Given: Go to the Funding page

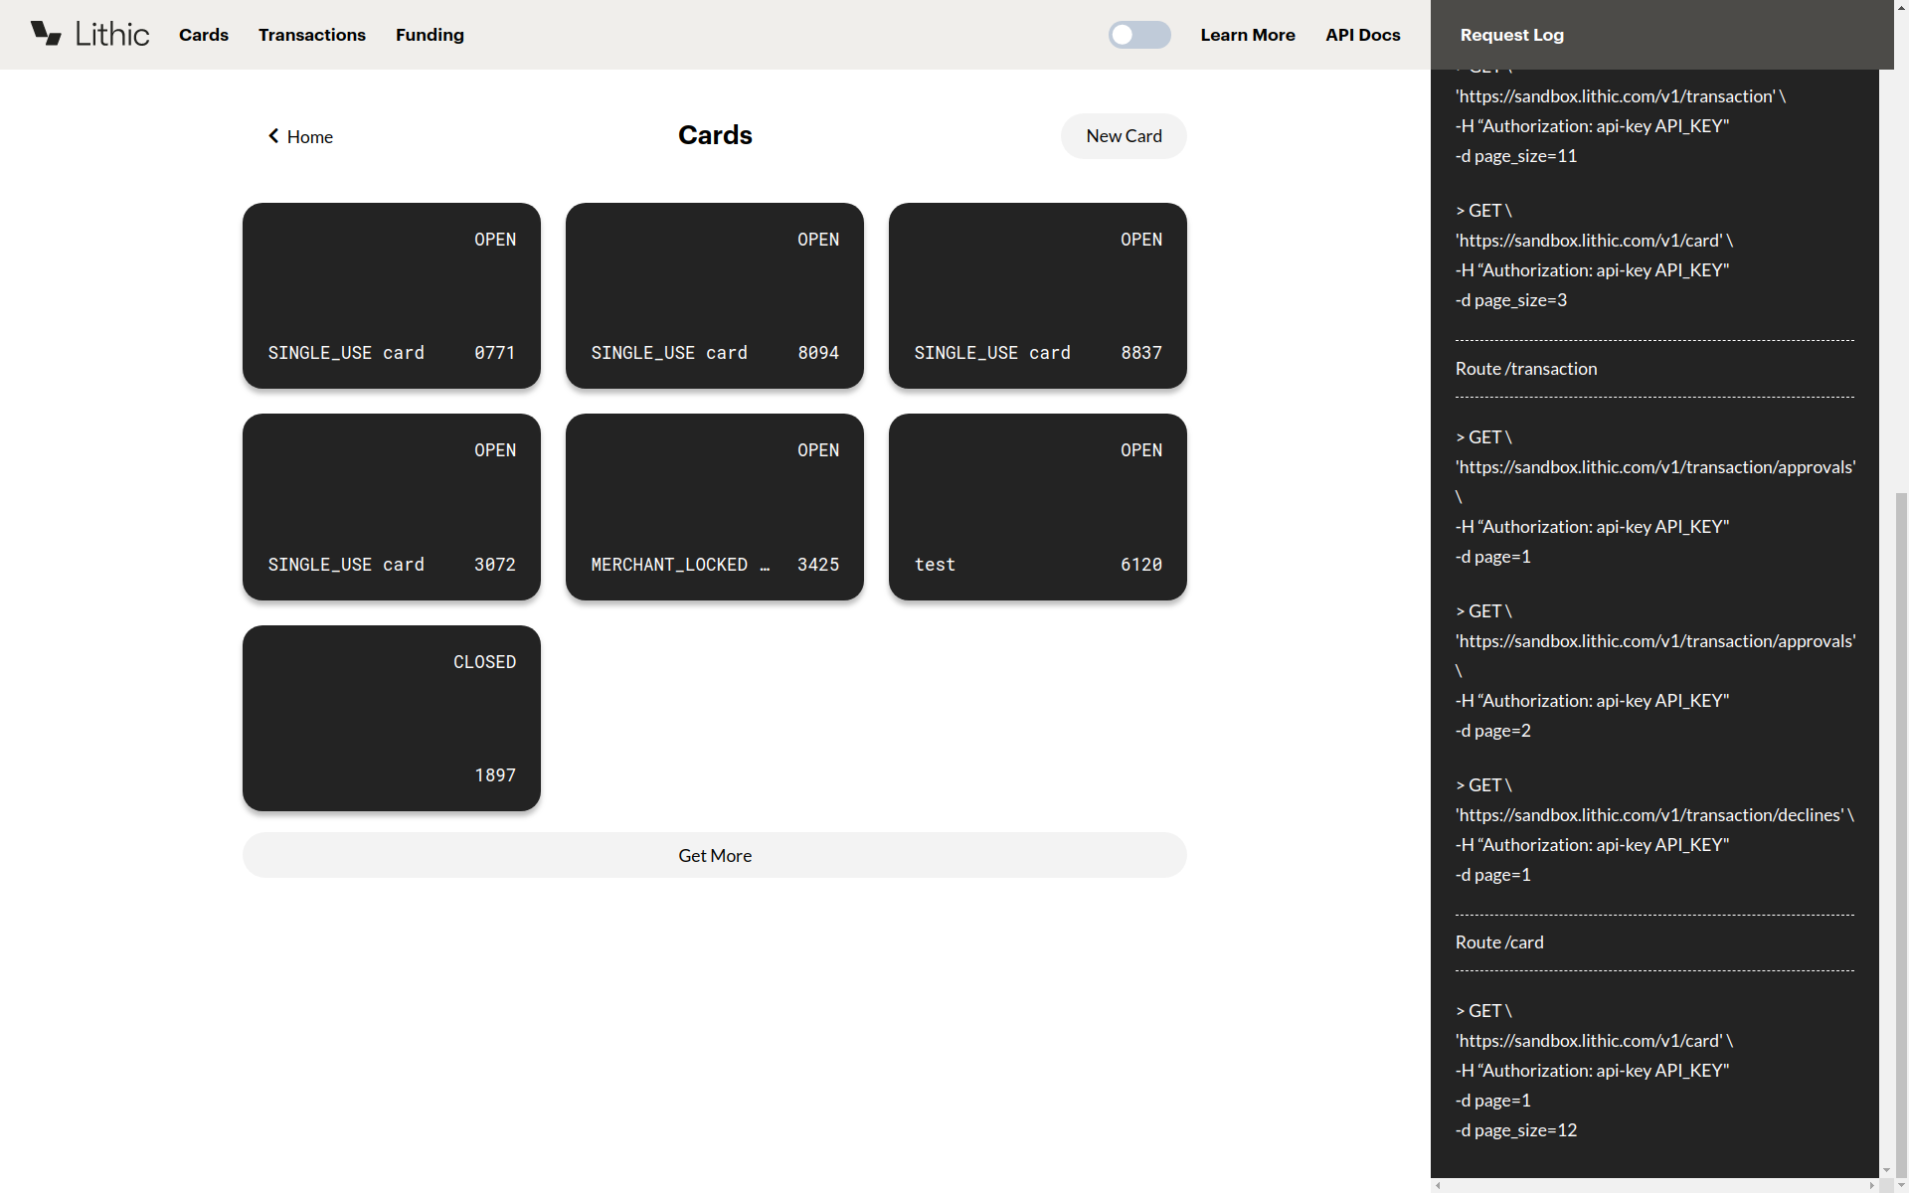Looking at the screenshot, I should tap(430, 35).
